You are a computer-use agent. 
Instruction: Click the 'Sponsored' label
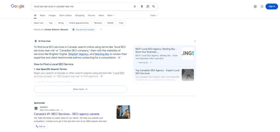click(x=39, y=103)
